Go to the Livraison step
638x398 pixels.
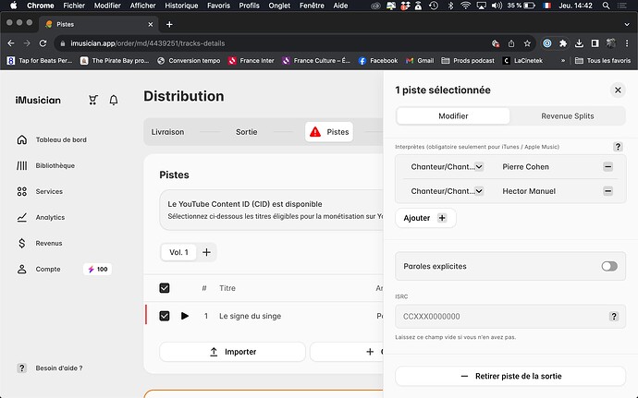point(167,132)
